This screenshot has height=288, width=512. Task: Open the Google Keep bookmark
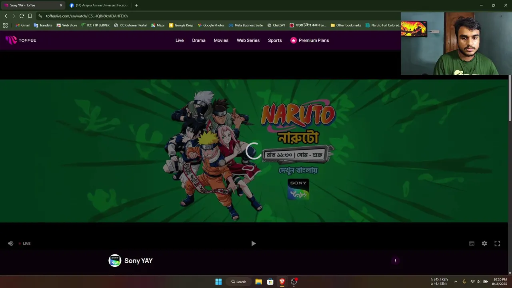181,25
